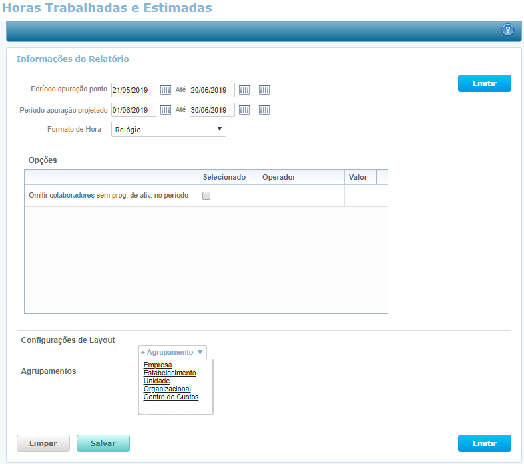Image resolution: width=524 pixels, height=464 pixels.
Task: Open calendar for ponto period start date
Action: tap(166, 90)
